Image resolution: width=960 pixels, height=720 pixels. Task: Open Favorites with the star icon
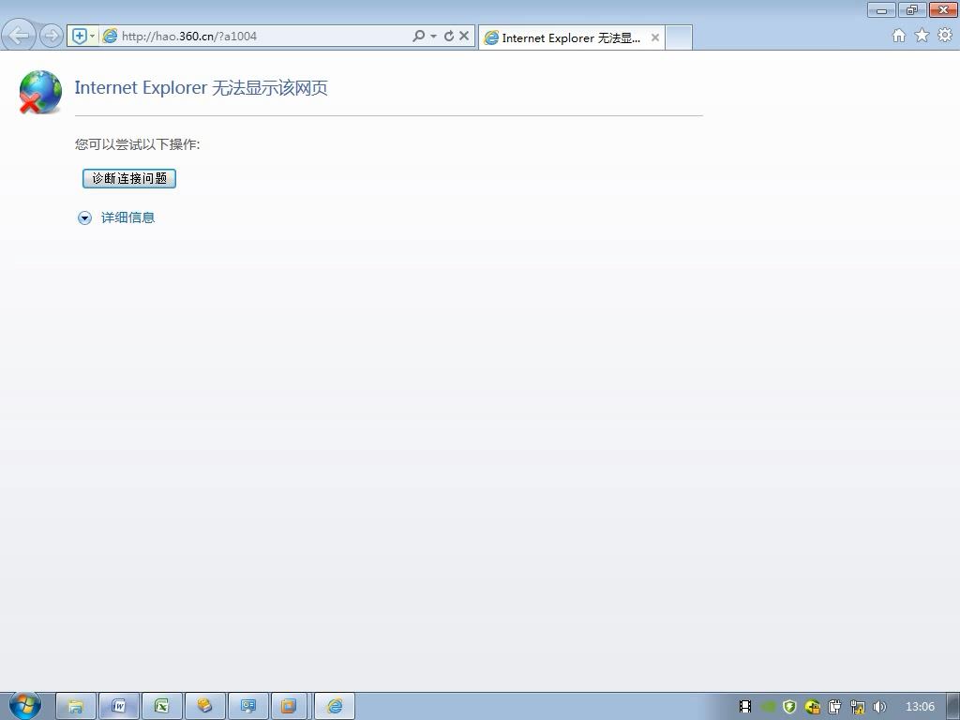922,36
